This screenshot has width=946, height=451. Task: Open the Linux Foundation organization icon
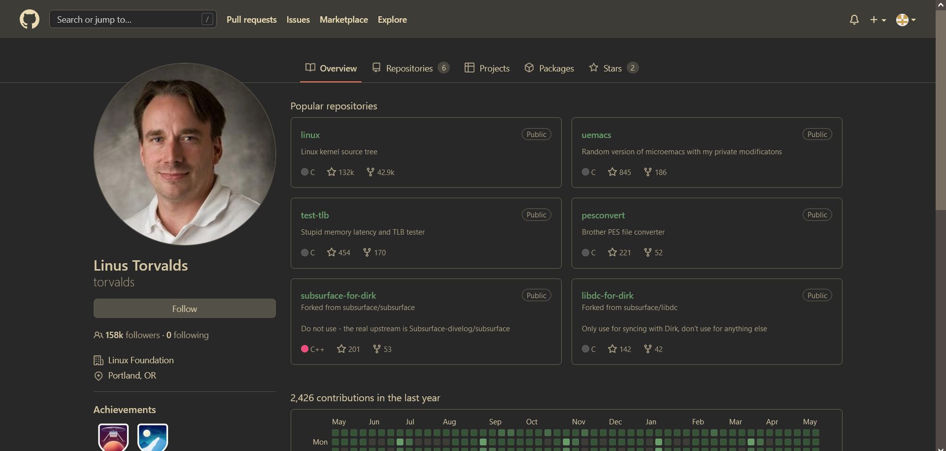click(x=99, y=360)
